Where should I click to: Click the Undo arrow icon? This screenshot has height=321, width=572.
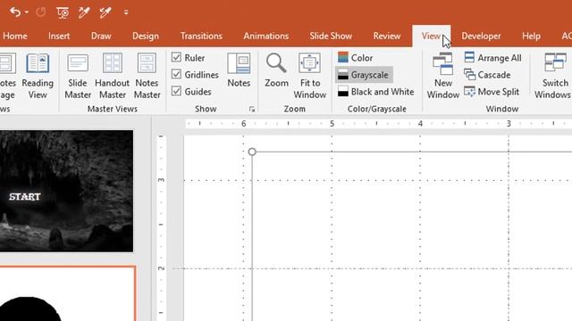[15, 12]
